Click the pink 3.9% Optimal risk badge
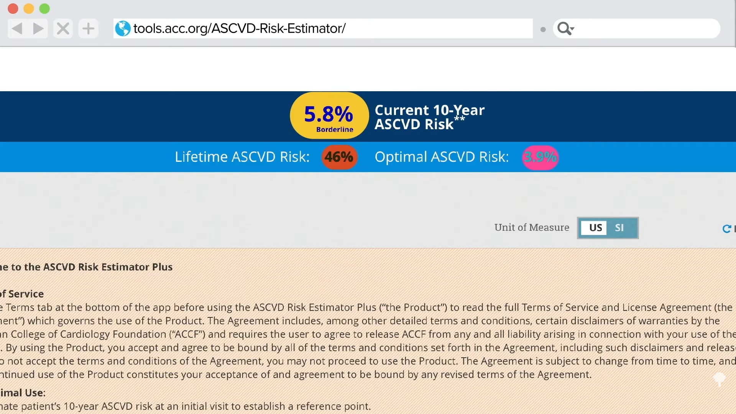This screenshot has width=736, height=414. (x=540, y=157)
